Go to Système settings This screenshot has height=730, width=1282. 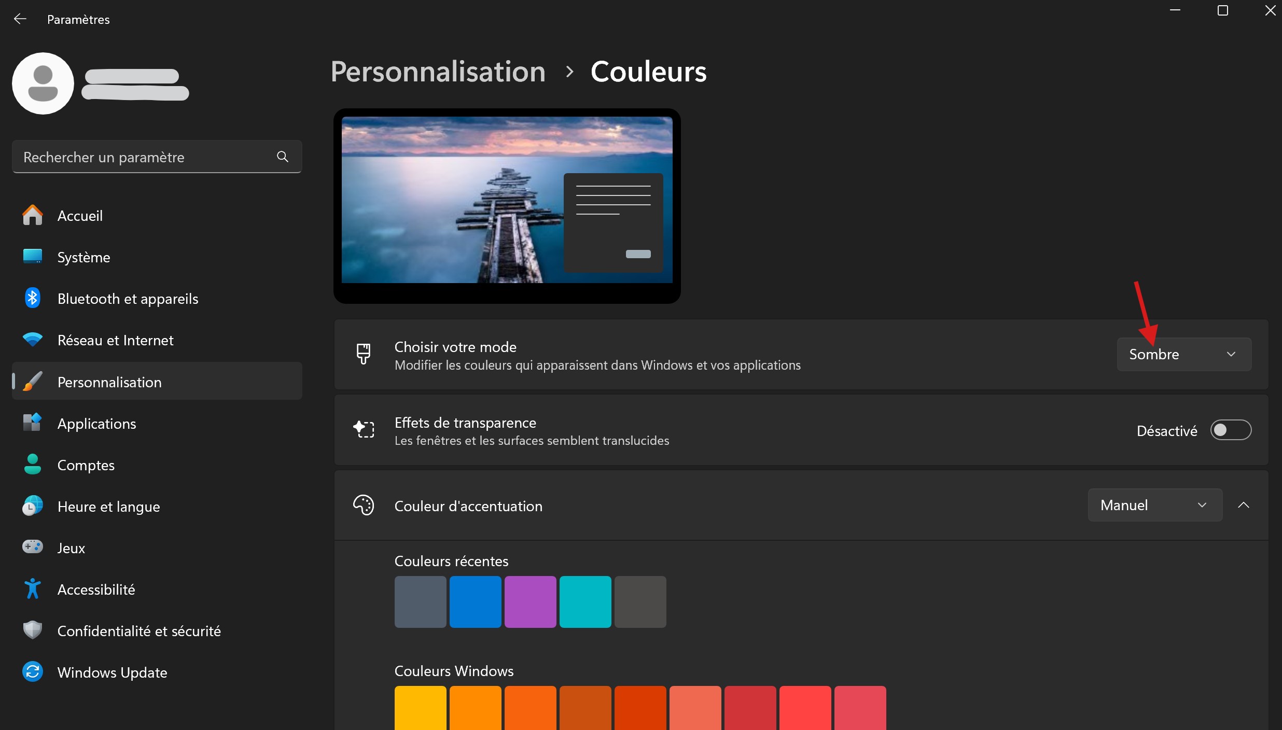point(157,257)
